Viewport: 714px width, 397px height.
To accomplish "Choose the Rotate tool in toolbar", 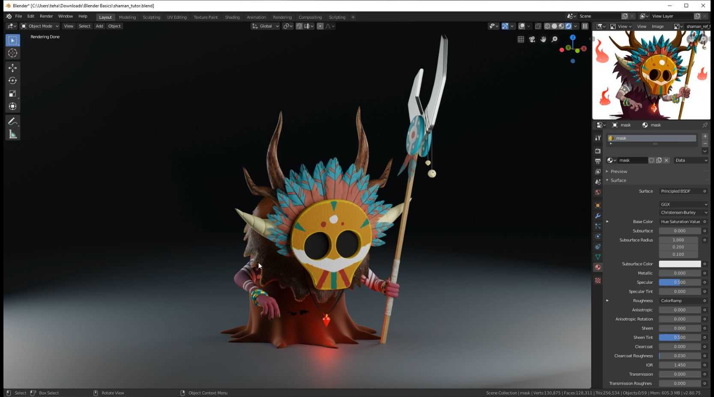I will tap(12, 80).
